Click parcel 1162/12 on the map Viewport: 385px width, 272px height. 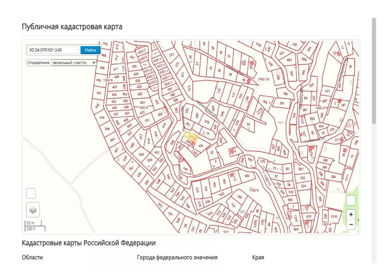[x=263, y=80]
